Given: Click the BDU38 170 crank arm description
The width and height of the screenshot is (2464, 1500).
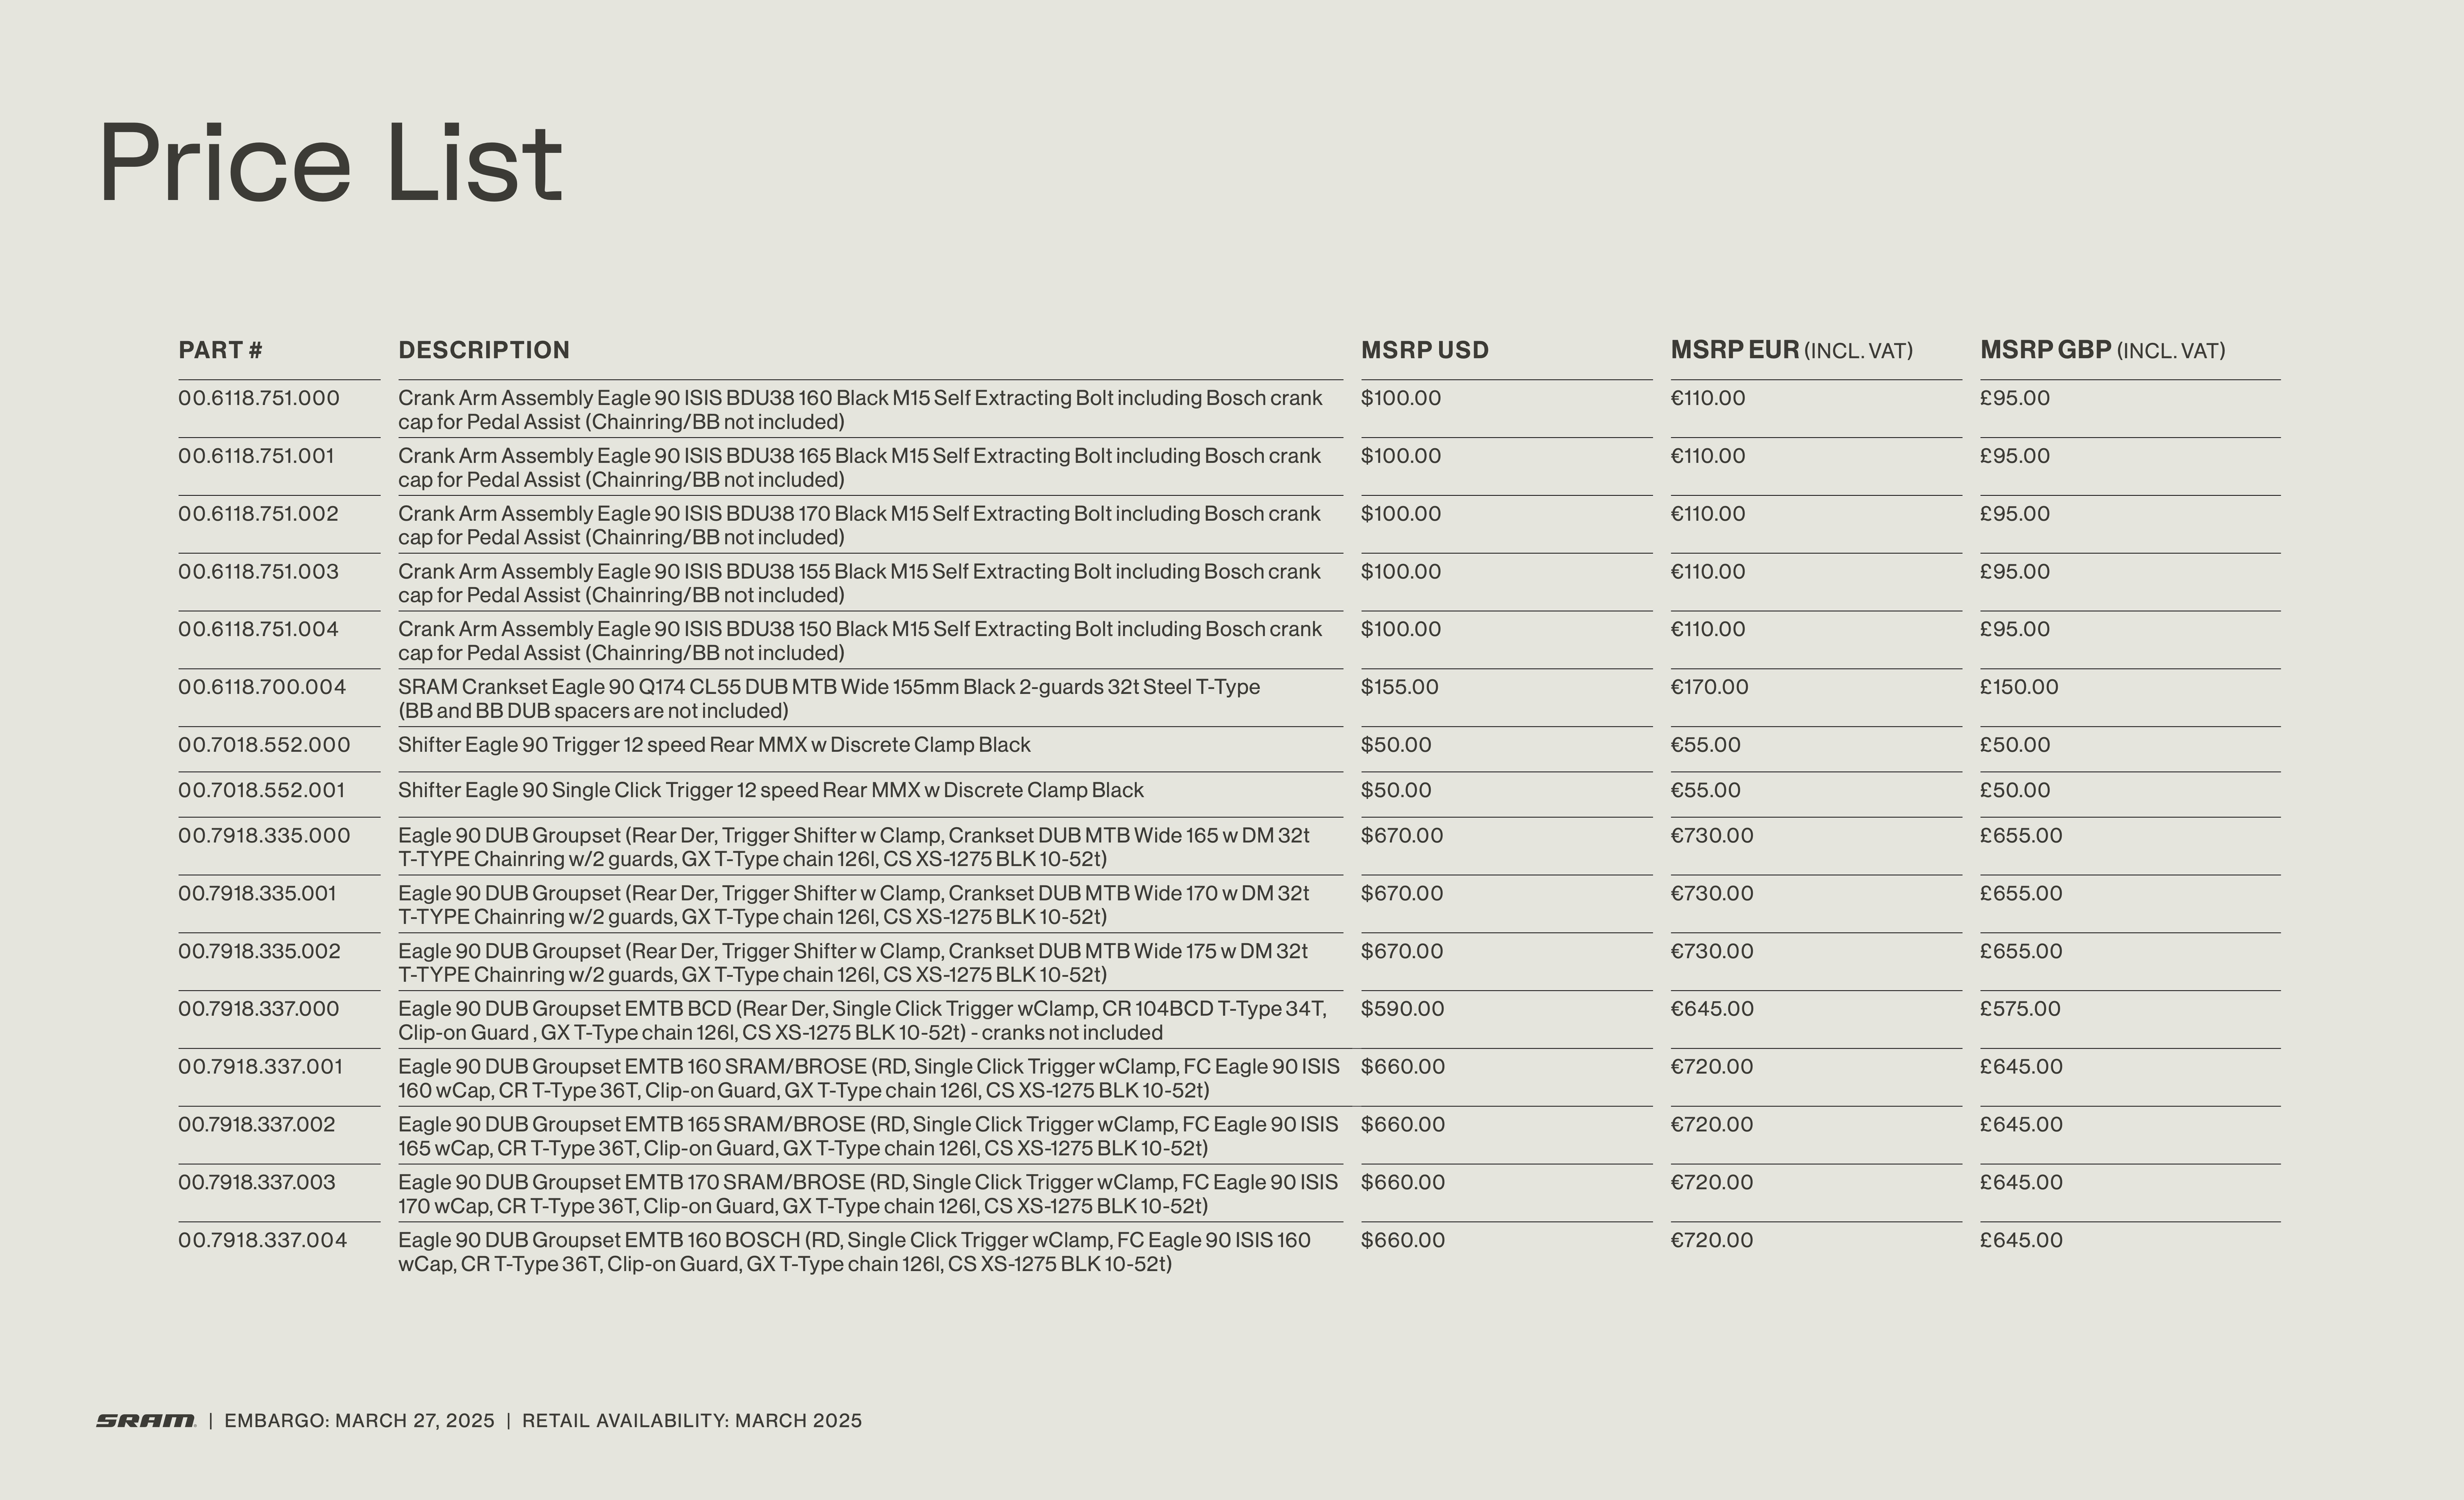Looking at the screenshot, I should pos(860,526).
